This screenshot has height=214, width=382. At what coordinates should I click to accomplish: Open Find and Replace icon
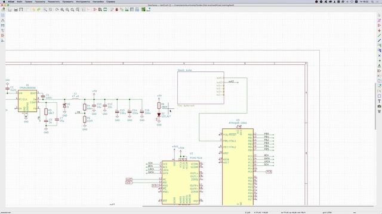pyautogui.click(x=50, y=10)
